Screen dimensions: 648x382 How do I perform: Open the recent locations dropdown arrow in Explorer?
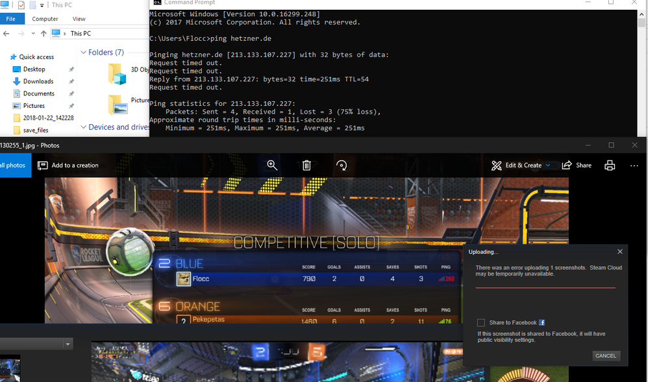pos(32,33)
